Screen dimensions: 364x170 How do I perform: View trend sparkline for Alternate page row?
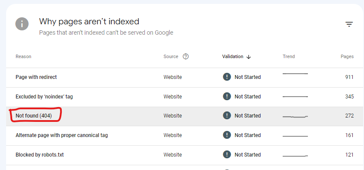pos(295,136)
